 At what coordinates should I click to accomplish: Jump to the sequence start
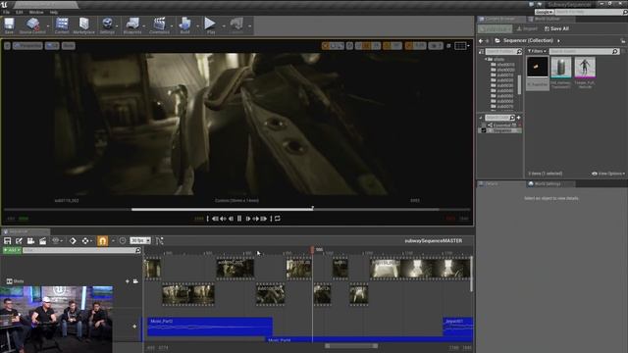(x=207, y=219)
